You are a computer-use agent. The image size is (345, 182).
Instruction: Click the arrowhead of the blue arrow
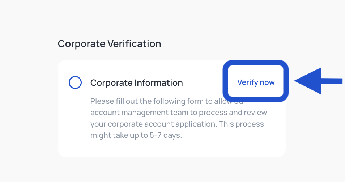point(308,81)
